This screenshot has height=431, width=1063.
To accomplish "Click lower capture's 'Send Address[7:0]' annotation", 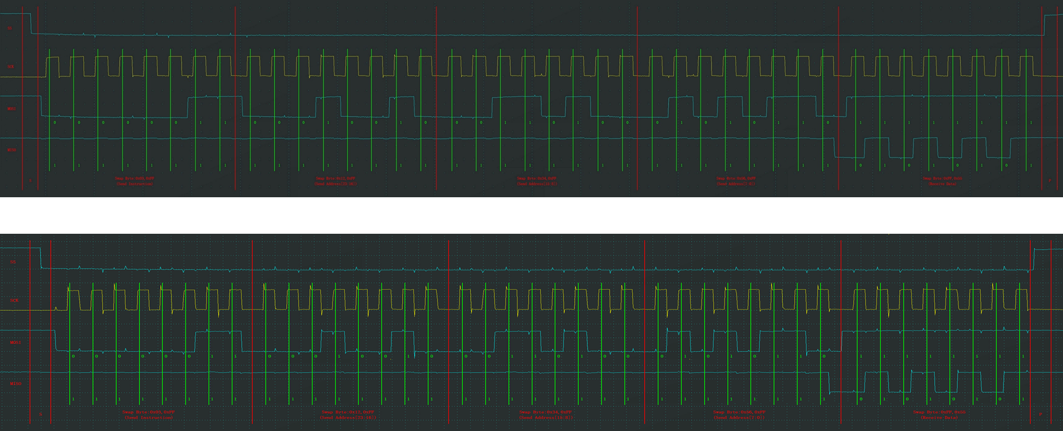I will tap(739, 418).
